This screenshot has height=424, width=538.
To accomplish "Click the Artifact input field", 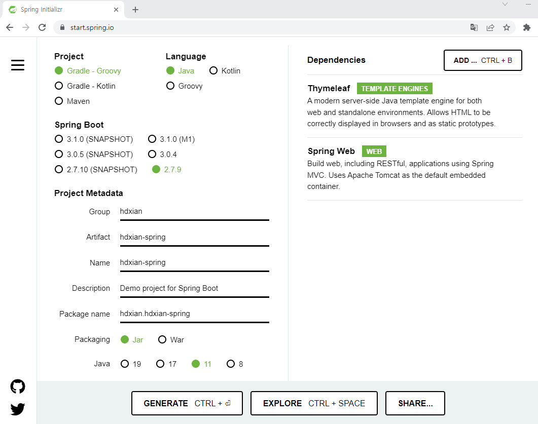I will [x=195, y=238].
